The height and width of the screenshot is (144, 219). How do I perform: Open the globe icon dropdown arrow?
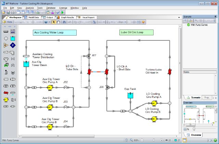pyautogui.click(x=50, y=22)
